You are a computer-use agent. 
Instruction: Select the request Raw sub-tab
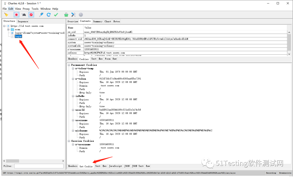pos(114,59)
